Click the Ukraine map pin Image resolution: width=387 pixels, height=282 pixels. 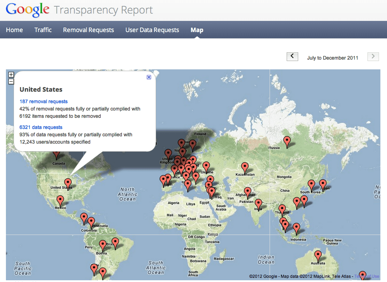coord(206,167)
